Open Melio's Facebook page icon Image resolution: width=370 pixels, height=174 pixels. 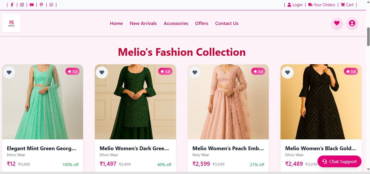pos(12,5)
